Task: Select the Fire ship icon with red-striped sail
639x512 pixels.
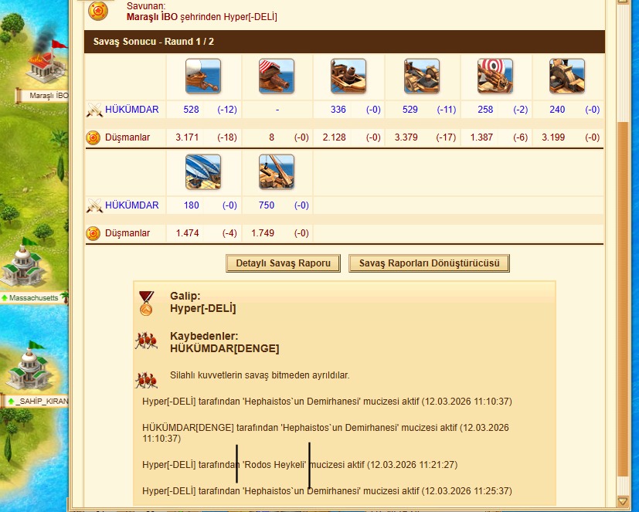Action: point(277,76)
